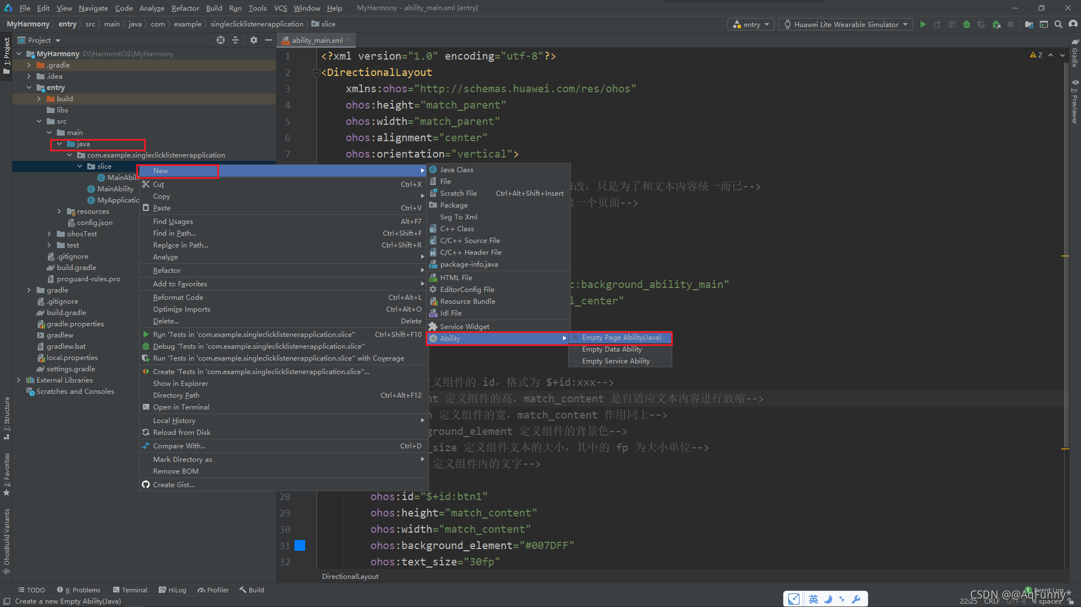The height and width of the screenshot is (607, 1081).
Task: Expand the resources folder in tree
Action: pyautogui.click(x=59, y=212)
